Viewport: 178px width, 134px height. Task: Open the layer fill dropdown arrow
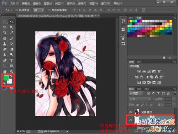[x=174, y=105]
